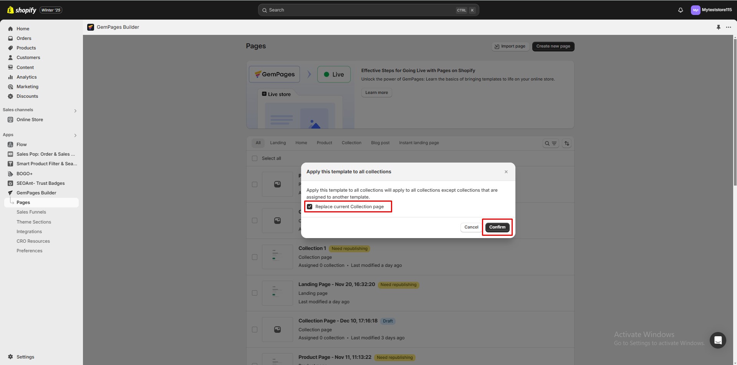Enable the Select all checkbox

(x=255, y=158)
